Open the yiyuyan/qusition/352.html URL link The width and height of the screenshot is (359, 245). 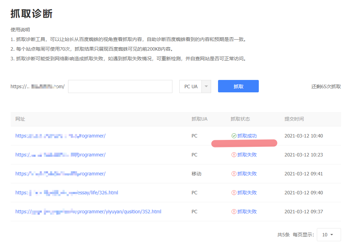(88, 212)
